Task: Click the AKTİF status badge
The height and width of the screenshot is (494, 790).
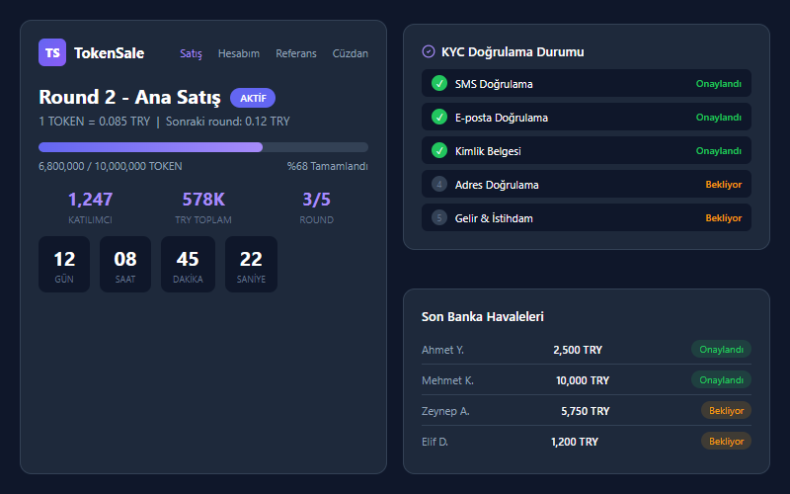Action: click(253, 98)
